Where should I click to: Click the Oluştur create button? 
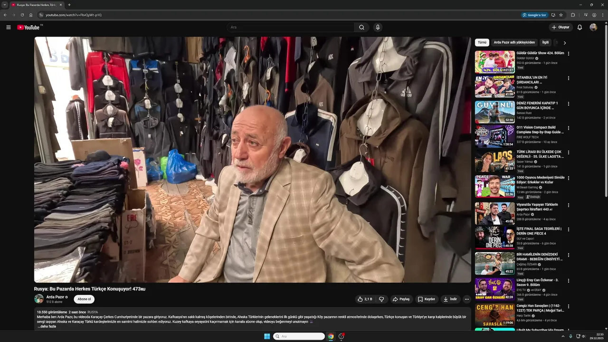(560, 27)
